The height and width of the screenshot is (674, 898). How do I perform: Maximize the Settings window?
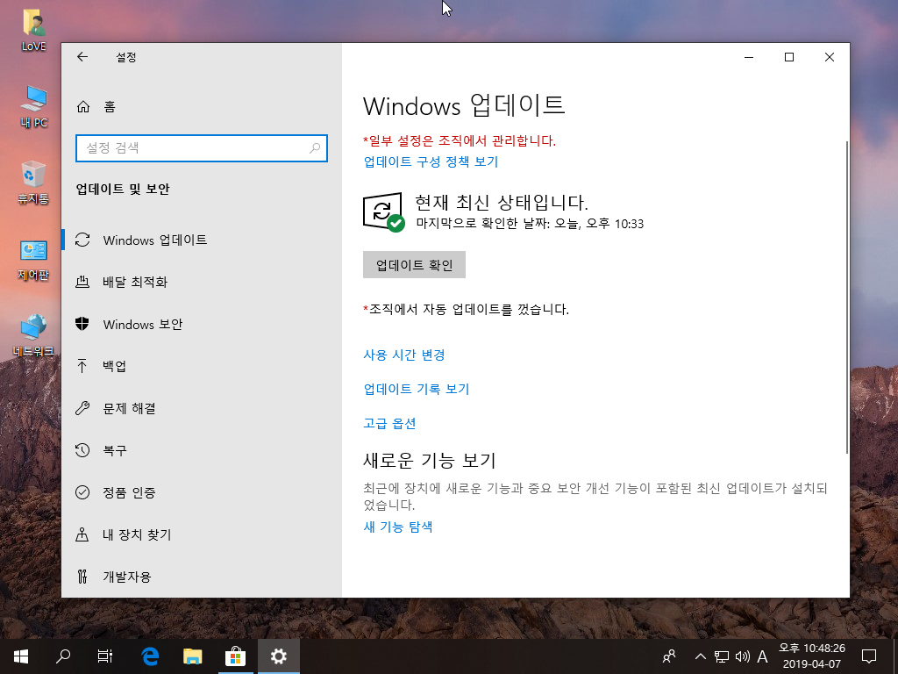pos(788,57)
